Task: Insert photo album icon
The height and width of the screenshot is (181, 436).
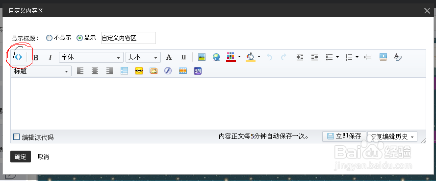Action: click(154, 71)
